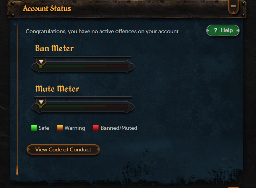Click the red zone of Ban Meter bar

pyautogui.click(x=117, y=66)
